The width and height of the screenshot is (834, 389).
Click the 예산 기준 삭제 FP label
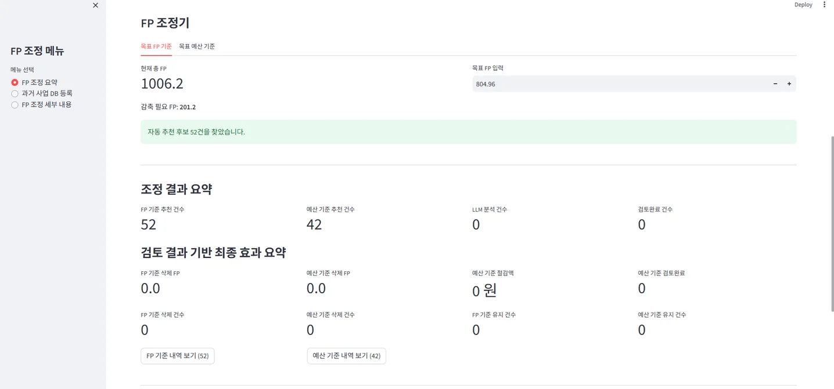(328, 273)
